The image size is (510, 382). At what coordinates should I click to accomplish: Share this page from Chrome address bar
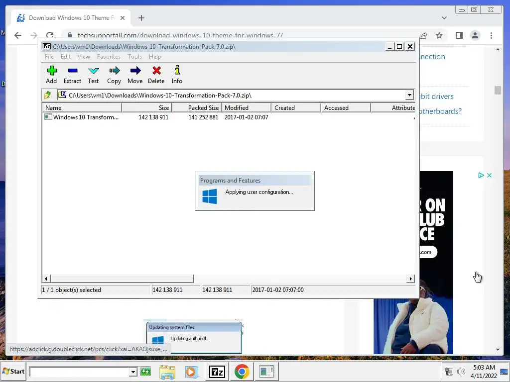coord(423,35)
